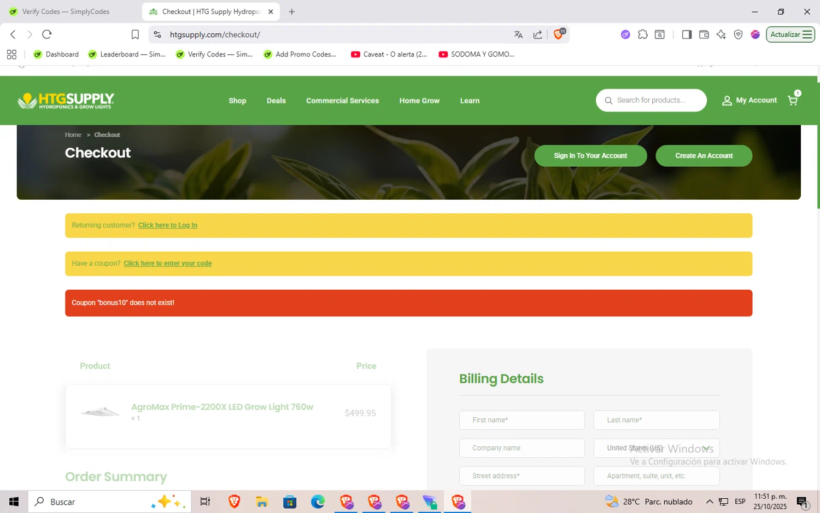Open the Caveat - O alerta bookmark
This screenshot has height=513, width=820.
(389, 54)
